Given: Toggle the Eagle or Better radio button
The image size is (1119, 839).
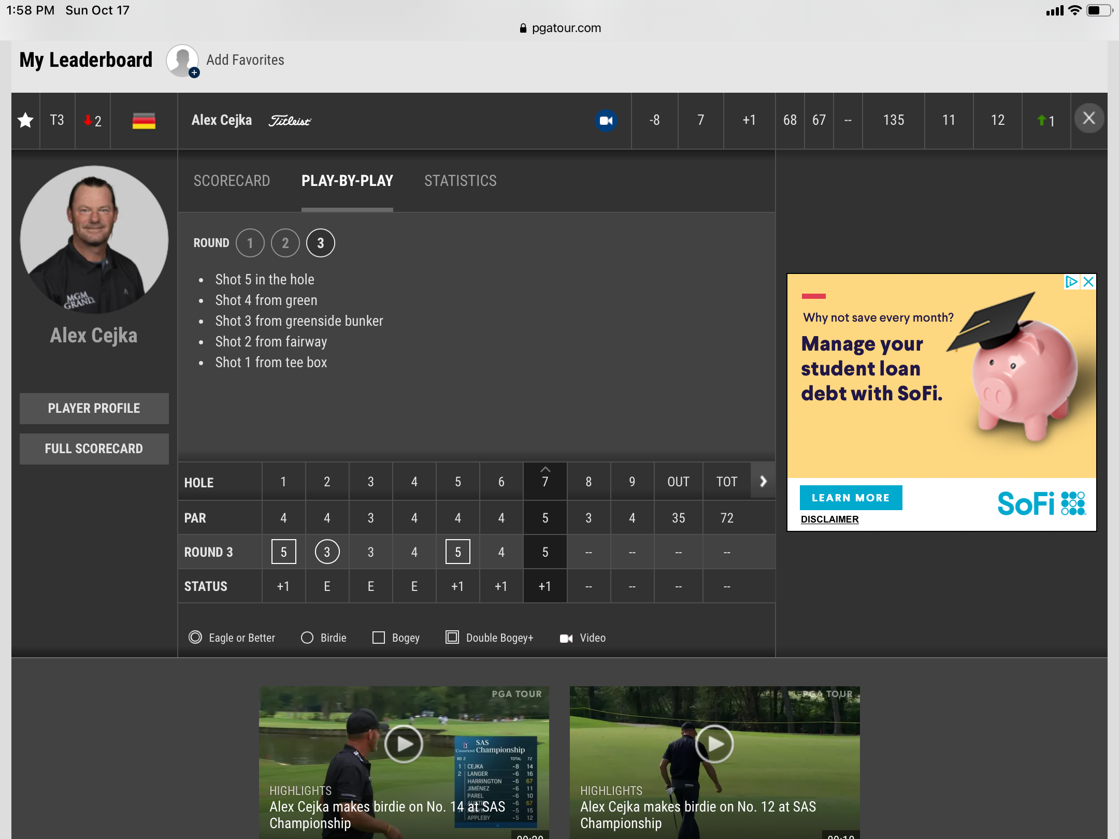Looking at the screenshot, I should click(x=196, y=637).
